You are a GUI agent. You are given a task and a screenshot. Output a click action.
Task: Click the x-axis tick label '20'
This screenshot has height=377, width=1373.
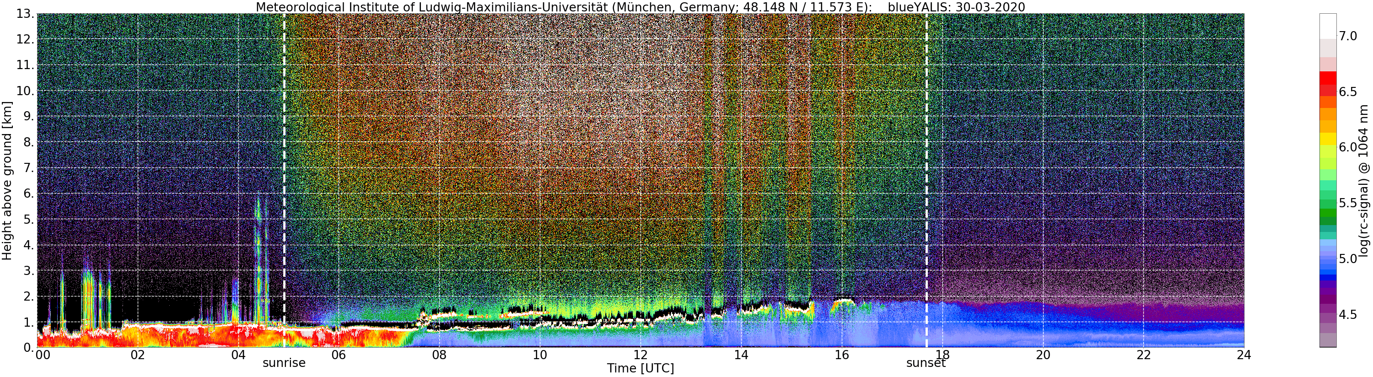(x=1043, y=355)
